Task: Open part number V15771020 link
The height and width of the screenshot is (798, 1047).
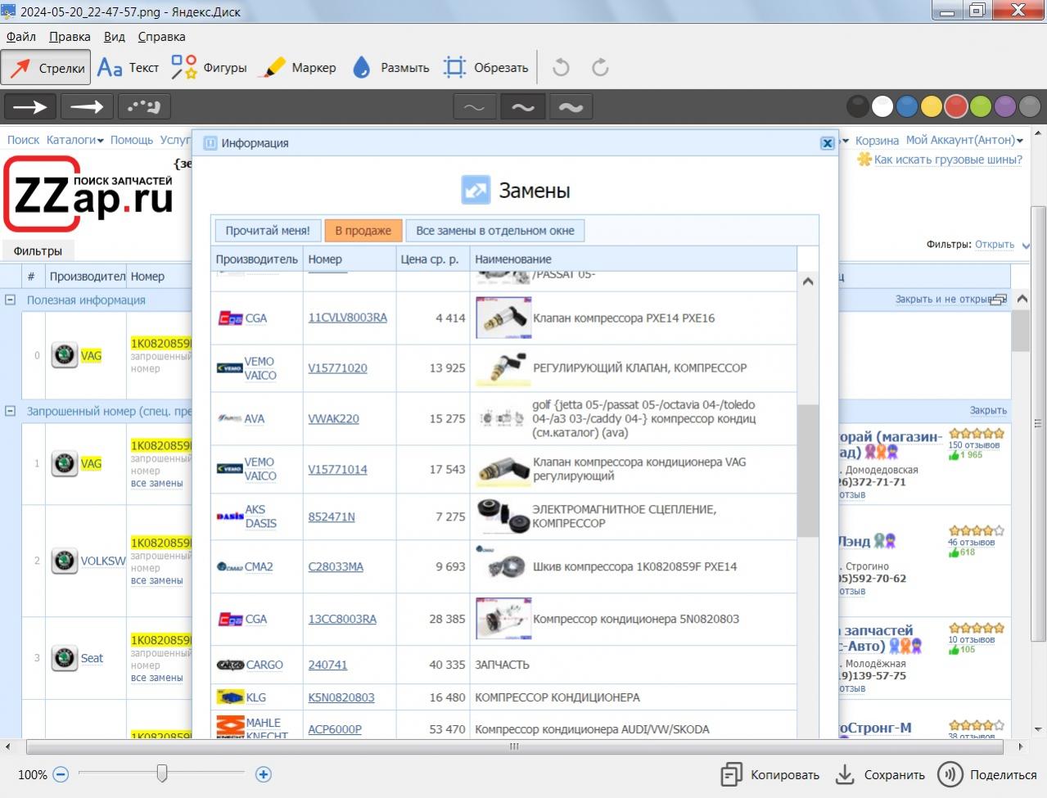Action: coord(337,368)
